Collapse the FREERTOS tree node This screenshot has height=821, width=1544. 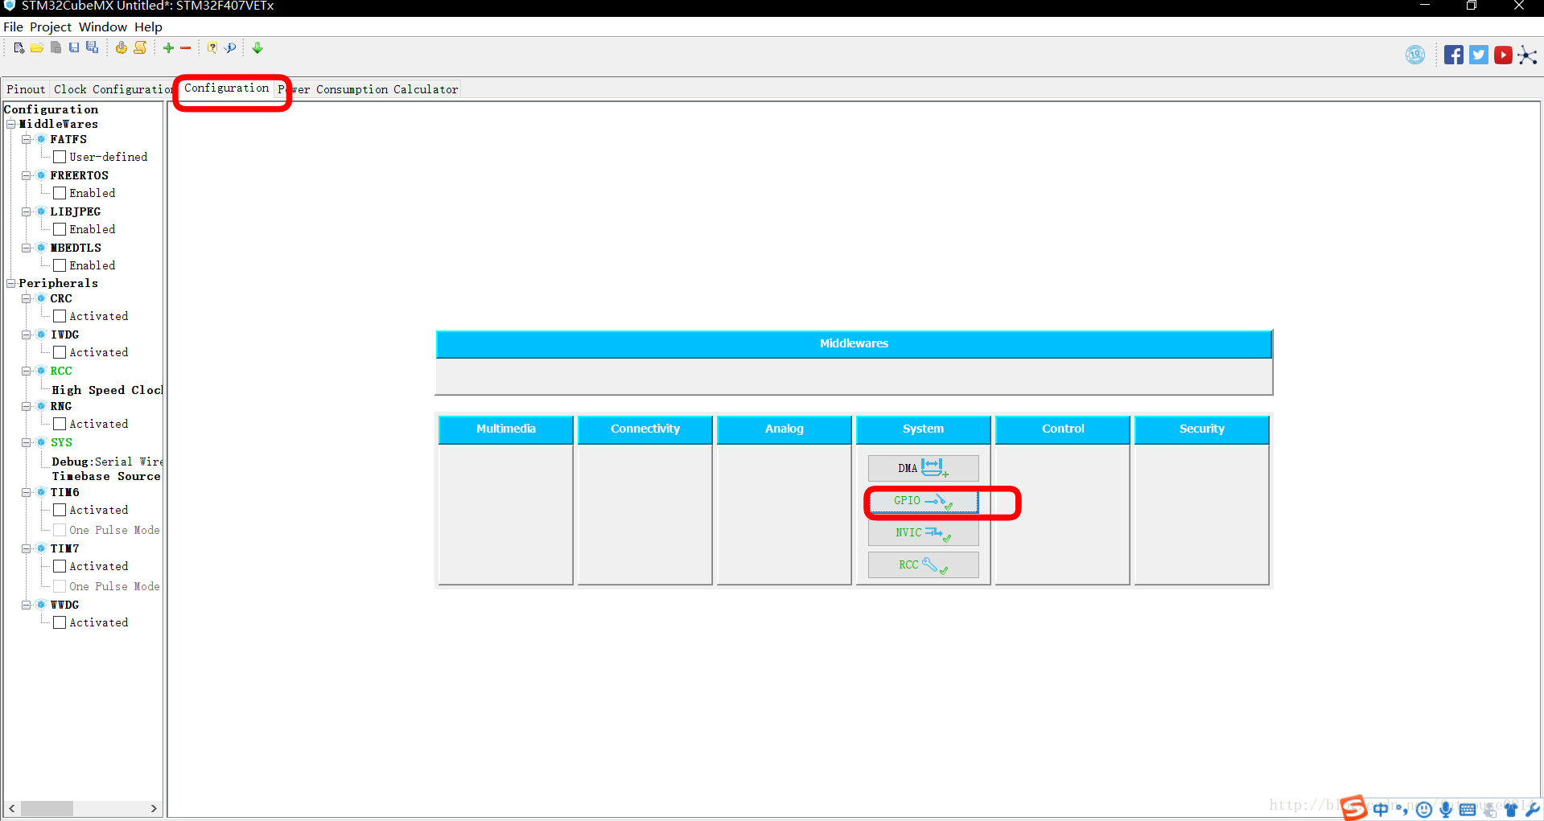(x=27, y=175)
